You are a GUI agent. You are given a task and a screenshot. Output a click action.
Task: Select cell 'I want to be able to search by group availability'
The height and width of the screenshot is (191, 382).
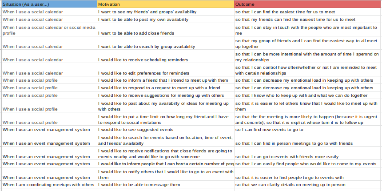[166, 43]
